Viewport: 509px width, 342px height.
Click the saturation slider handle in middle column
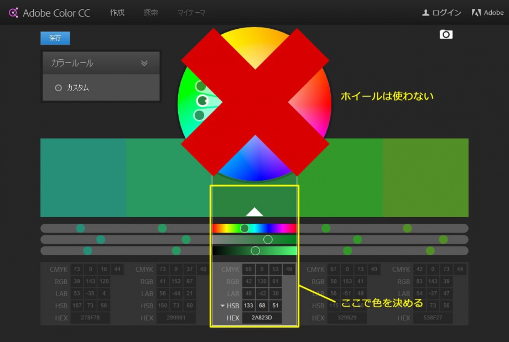(x=268, y=239)
